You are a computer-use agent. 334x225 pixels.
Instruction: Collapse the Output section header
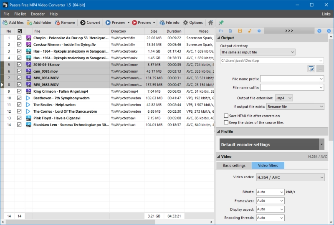pyautogui.click(x=272, y=38)
